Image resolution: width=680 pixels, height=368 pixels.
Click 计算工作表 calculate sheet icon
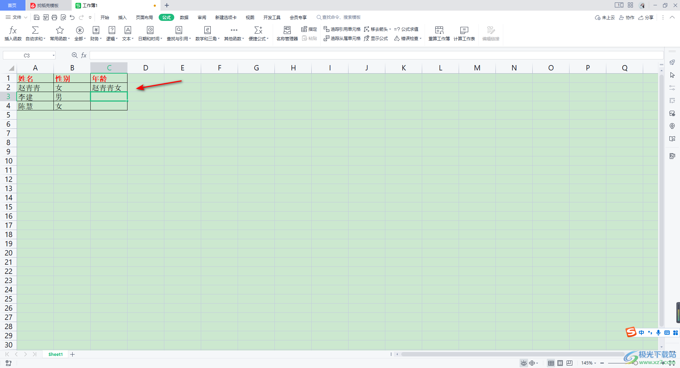point(464,30)
